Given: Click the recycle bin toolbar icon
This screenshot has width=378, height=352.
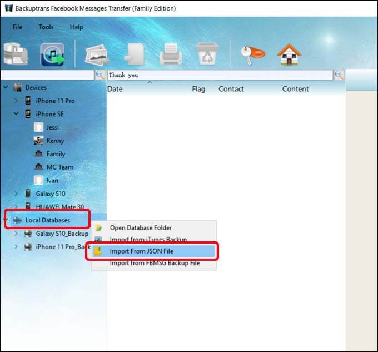Looking at the screenshot, I should click(x=207, y=54).
